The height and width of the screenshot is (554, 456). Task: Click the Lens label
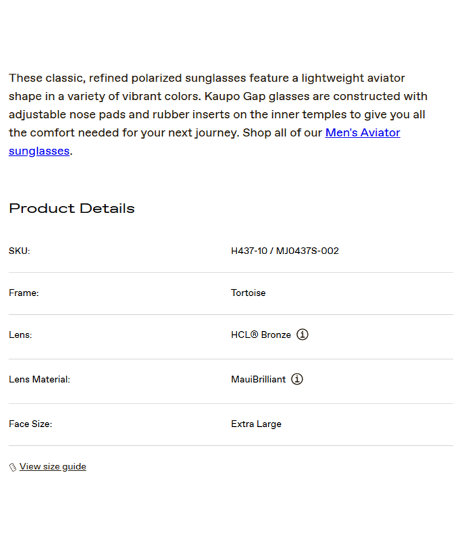[x=20, y=334]
